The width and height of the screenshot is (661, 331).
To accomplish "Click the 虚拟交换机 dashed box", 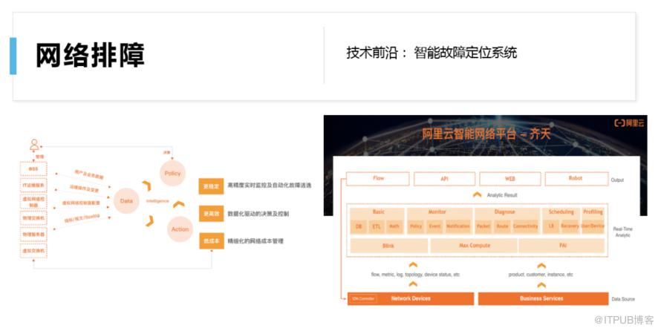I will 33,251.
